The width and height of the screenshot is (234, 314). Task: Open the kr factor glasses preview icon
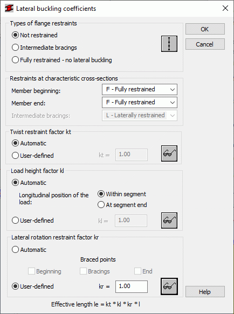169,286
